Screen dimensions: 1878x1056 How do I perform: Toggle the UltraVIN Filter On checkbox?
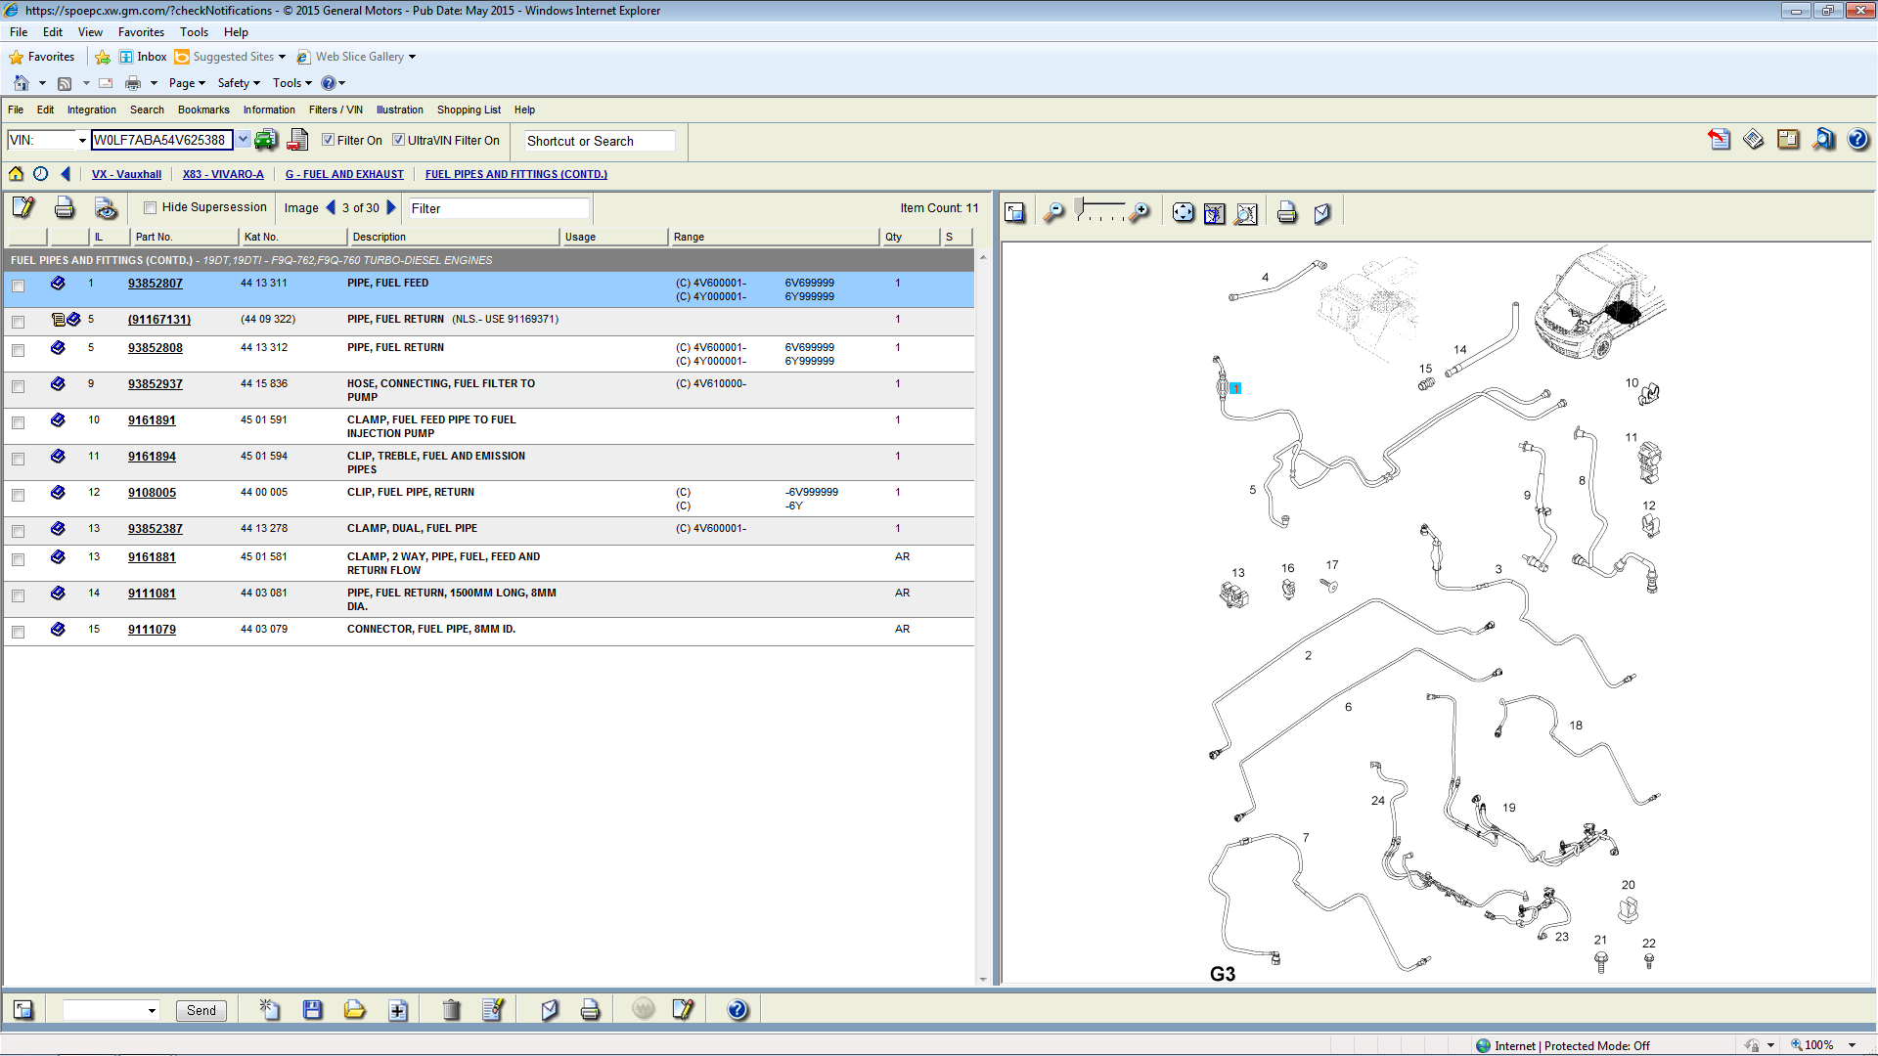point(399,140)
